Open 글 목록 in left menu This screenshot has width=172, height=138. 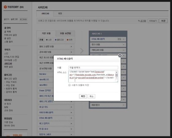point(8,32)
